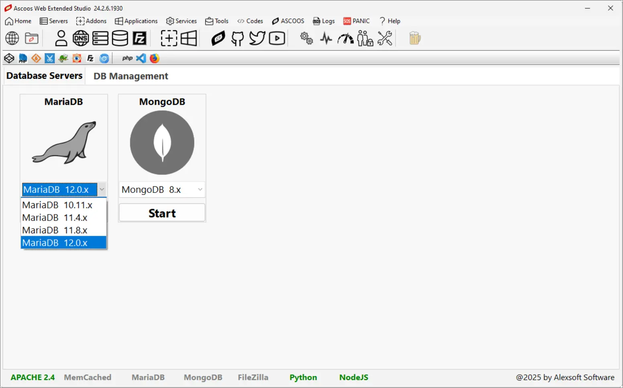This screenshot has width=623, height=388.
Task: Click the dashed-square addons icon
Action: (x=169, y=39)
